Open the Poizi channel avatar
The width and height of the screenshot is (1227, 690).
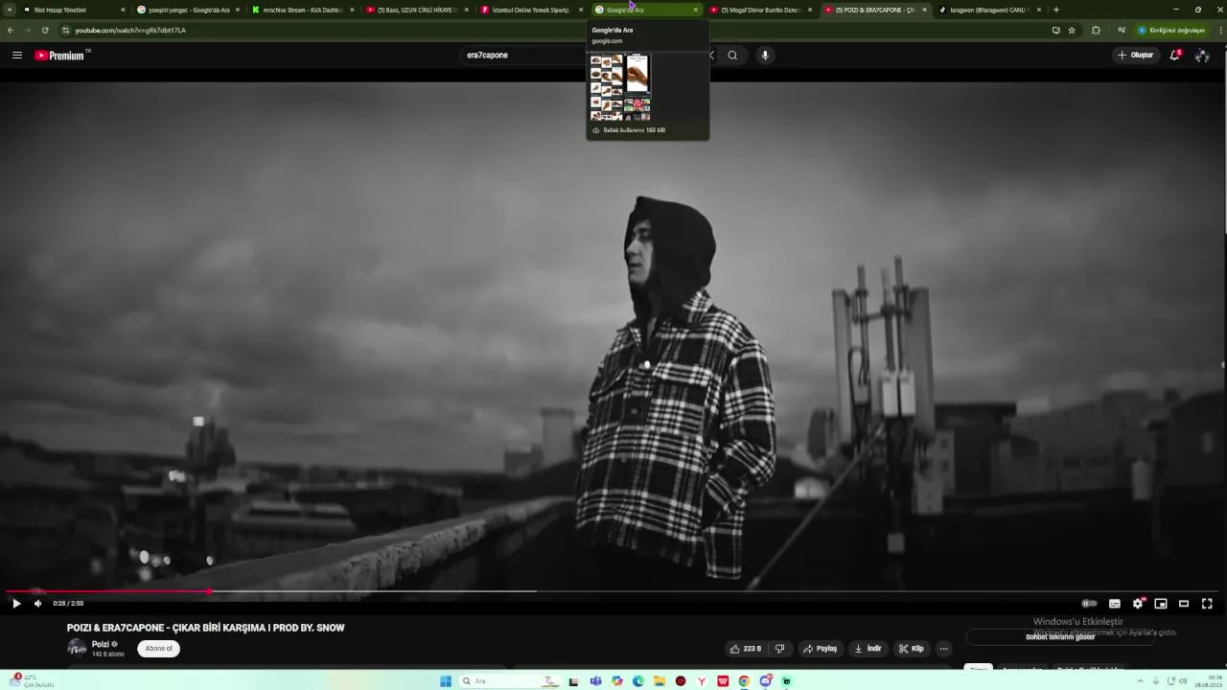coord(77,648)
